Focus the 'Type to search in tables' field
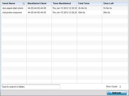Screen dimensions: 129x96 pyautogui.click(x=30, y=87)
